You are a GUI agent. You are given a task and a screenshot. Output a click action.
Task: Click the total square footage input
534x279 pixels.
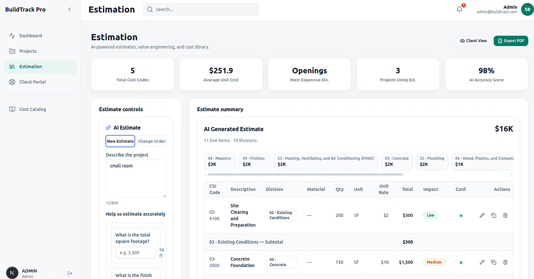pyautogui.click(x=136, y=253)
